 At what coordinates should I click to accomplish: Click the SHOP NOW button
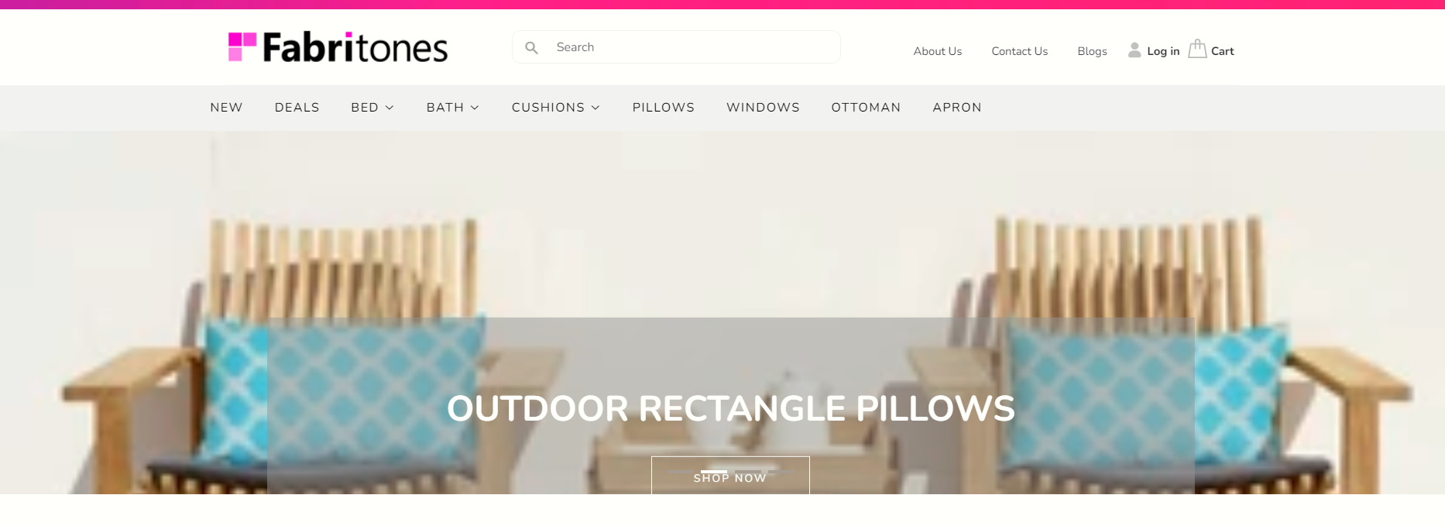(x=730, y=476)
